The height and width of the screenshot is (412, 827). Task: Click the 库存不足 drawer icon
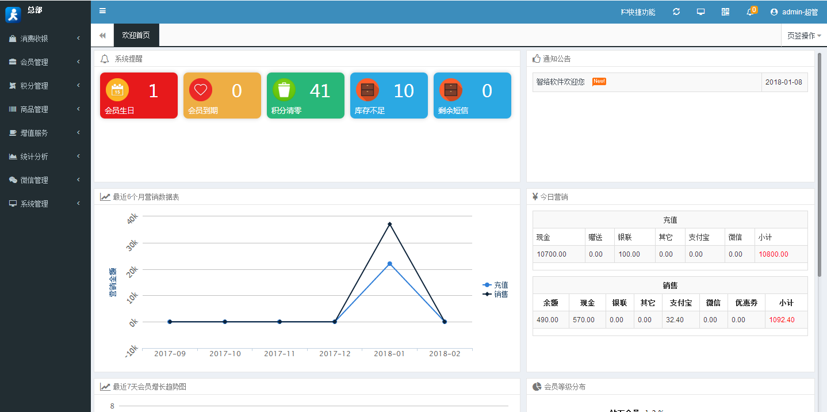pyautogui.click(x=367, y=90)
